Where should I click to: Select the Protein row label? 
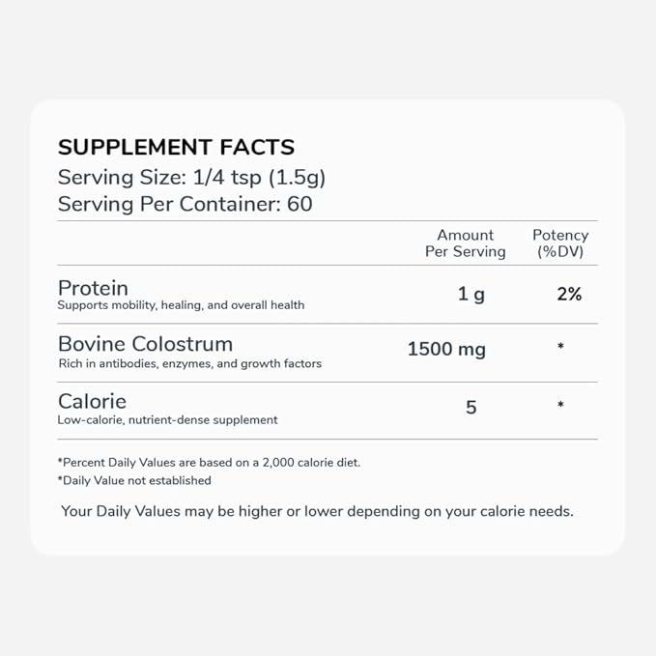pyautogui.click(x=93, y=288)
